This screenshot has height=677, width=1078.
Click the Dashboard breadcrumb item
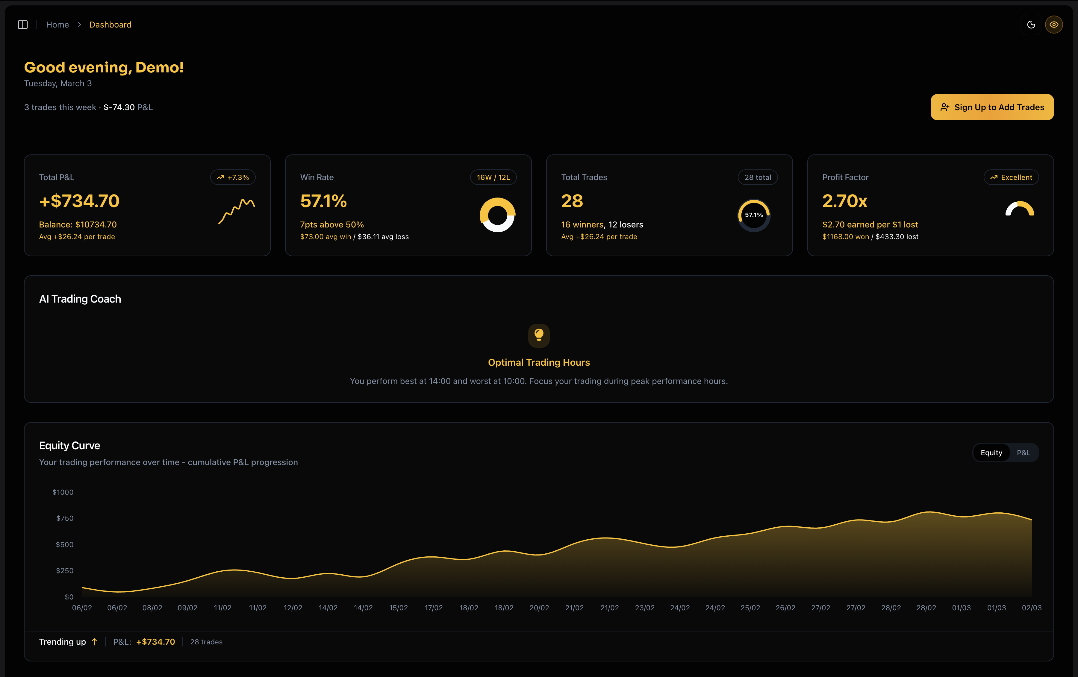tap(110, 25)
